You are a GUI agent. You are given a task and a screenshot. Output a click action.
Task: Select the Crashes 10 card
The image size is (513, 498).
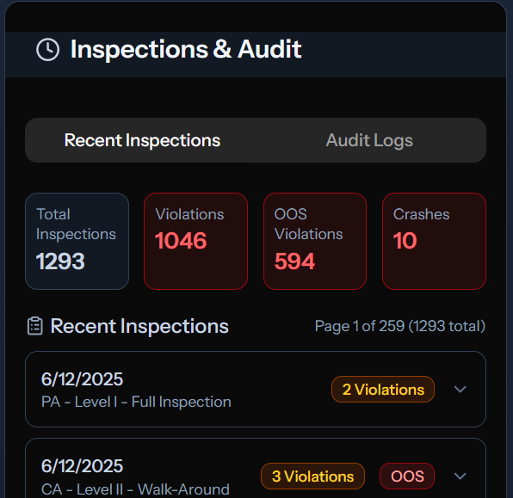(434, 242)
